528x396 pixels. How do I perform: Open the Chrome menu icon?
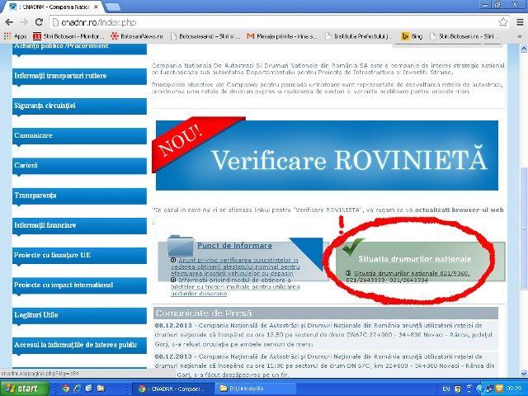pyautogui.click(x=519, y=22)
